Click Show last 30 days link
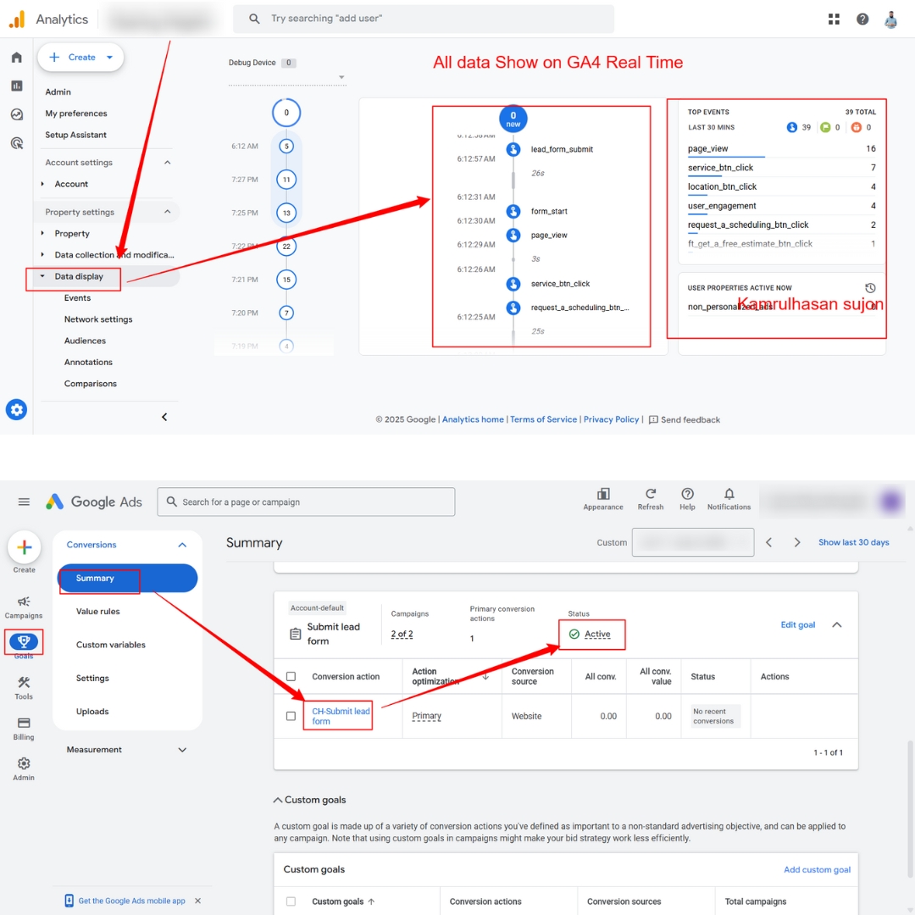 854,542
